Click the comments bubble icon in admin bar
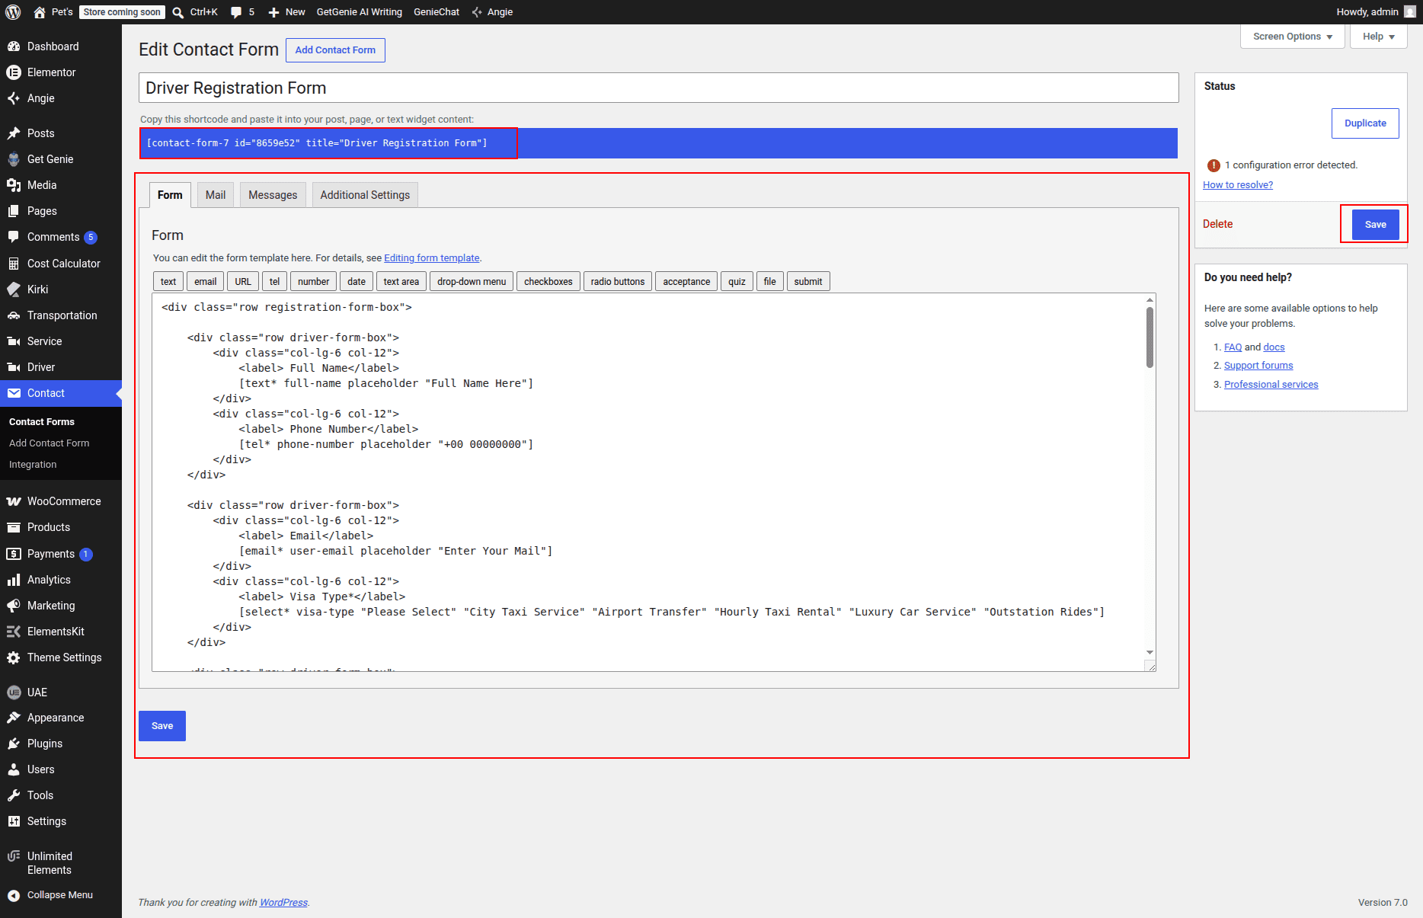 236,12
